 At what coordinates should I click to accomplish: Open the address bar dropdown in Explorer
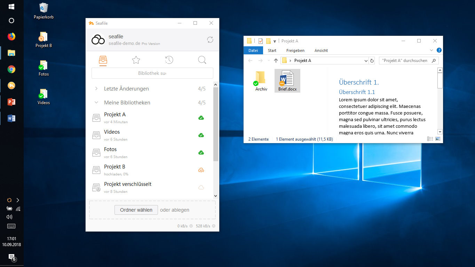(366, 60)
